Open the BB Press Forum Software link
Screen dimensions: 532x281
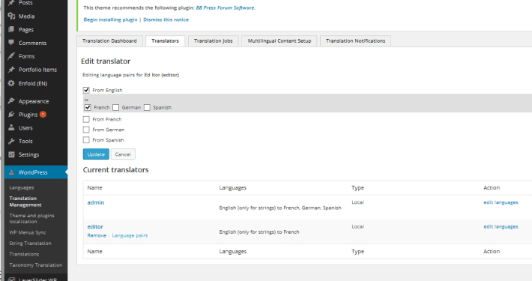click(226, 7)
